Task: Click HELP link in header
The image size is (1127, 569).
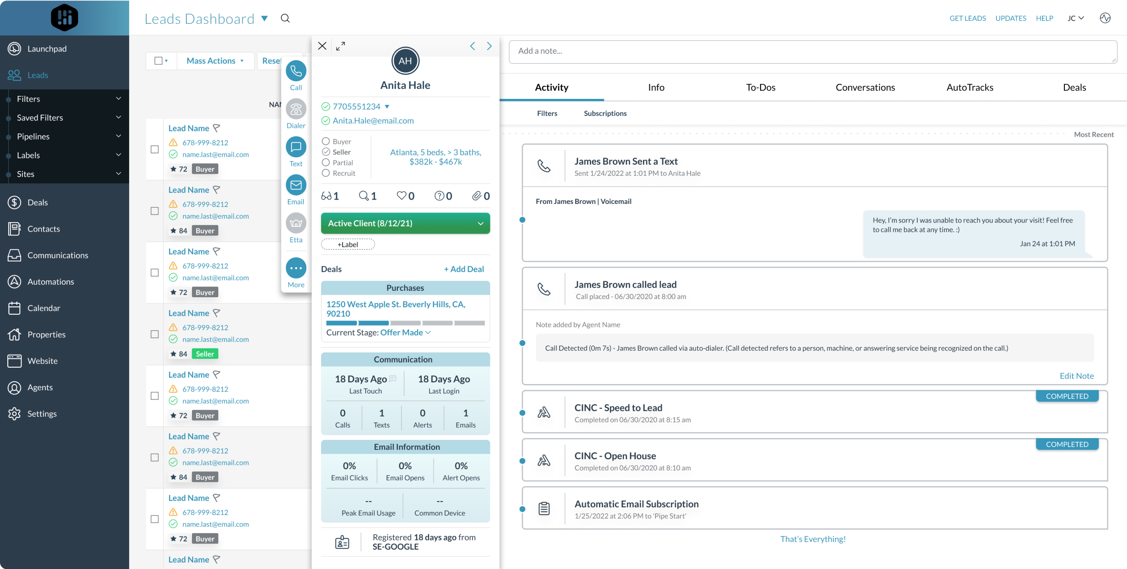Action: pyautogui.click(x=1044, y=18)
